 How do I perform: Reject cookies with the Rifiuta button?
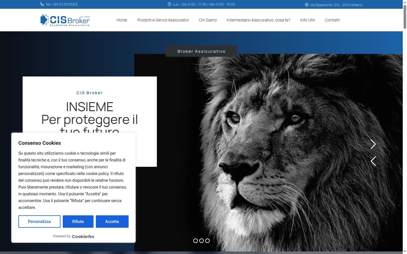pos(78,222)
